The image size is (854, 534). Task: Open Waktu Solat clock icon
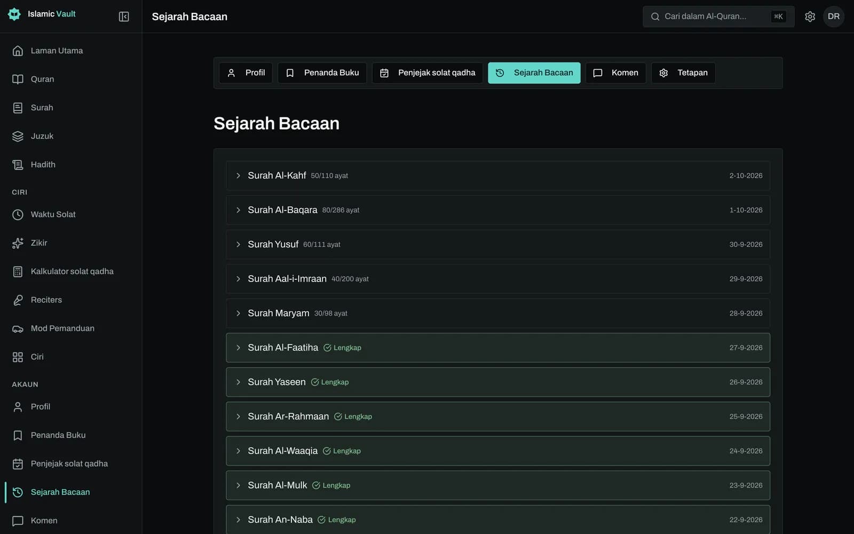pyautogui.click(x=18, y=215)
